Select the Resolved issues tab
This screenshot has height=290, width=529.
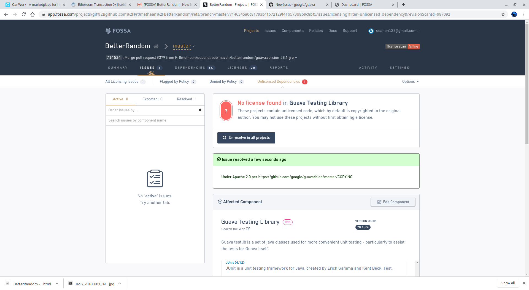coord(187,99)
